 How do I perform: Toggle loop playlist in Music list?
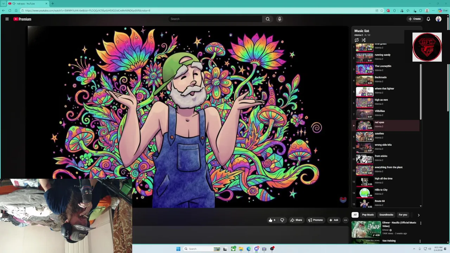coord(356,40)
